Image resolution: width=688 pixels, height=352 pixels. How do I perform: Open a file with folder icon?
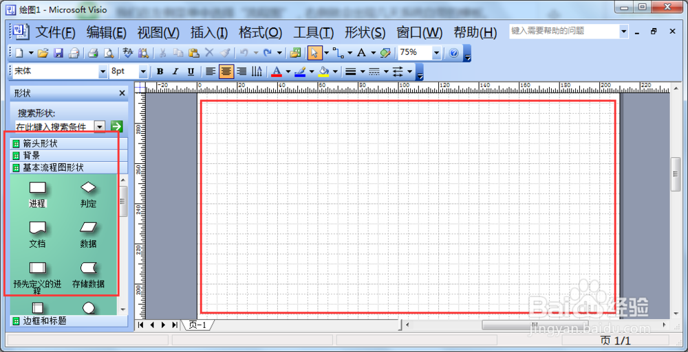[43, 53]
